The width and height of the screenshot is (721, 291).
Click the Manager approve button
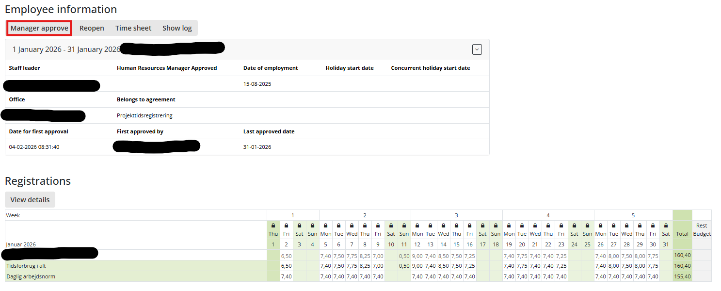pos(39,28)
